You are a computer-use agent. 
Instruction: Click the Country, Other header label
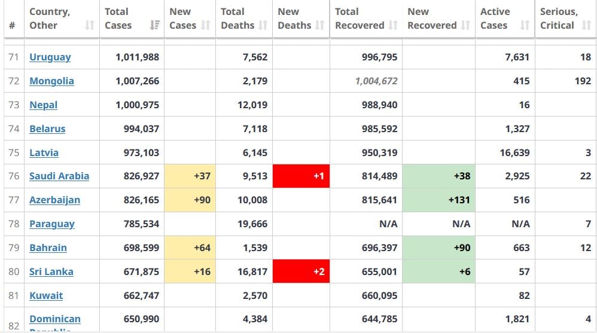[x=50, y=19]
